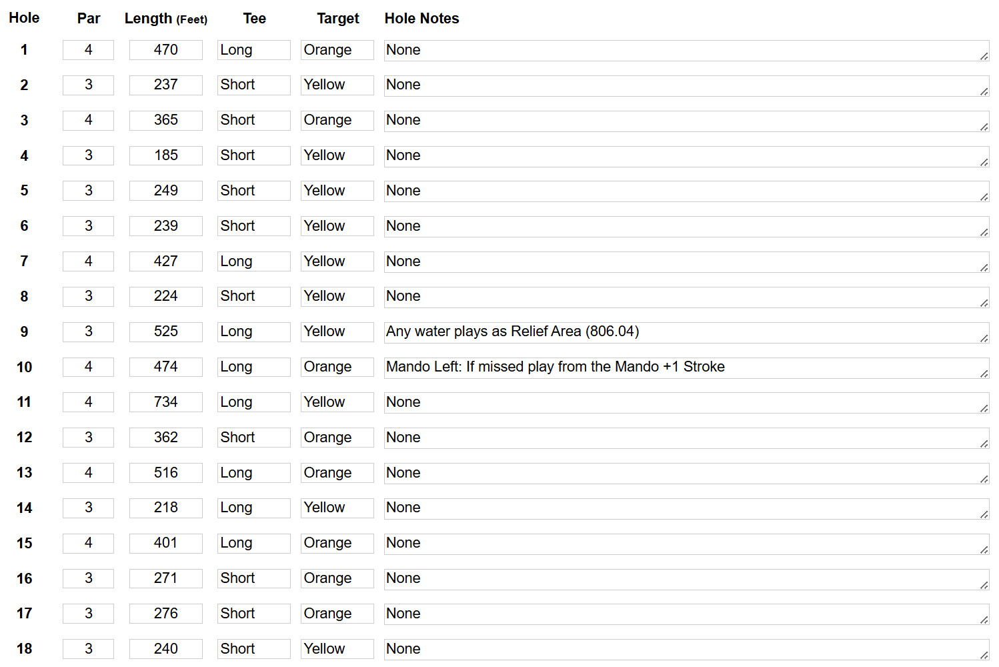The image size is (999, 667).
Task: Click resize handle of hole 18 notes
Action: pyautogui.click(x=984, y=656)
